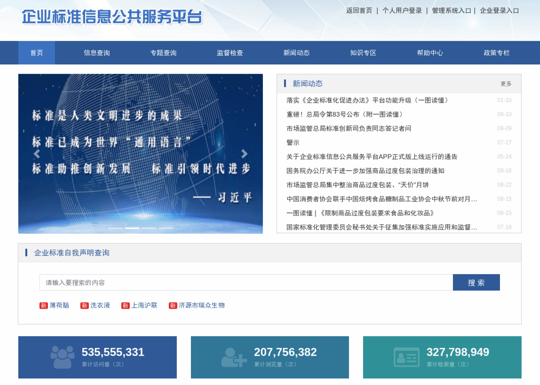Viewport: 540px width, 385px height.
Task: Click the red 新 badge beside 济源市瑞众生物
Action: (x=173, y=306)
